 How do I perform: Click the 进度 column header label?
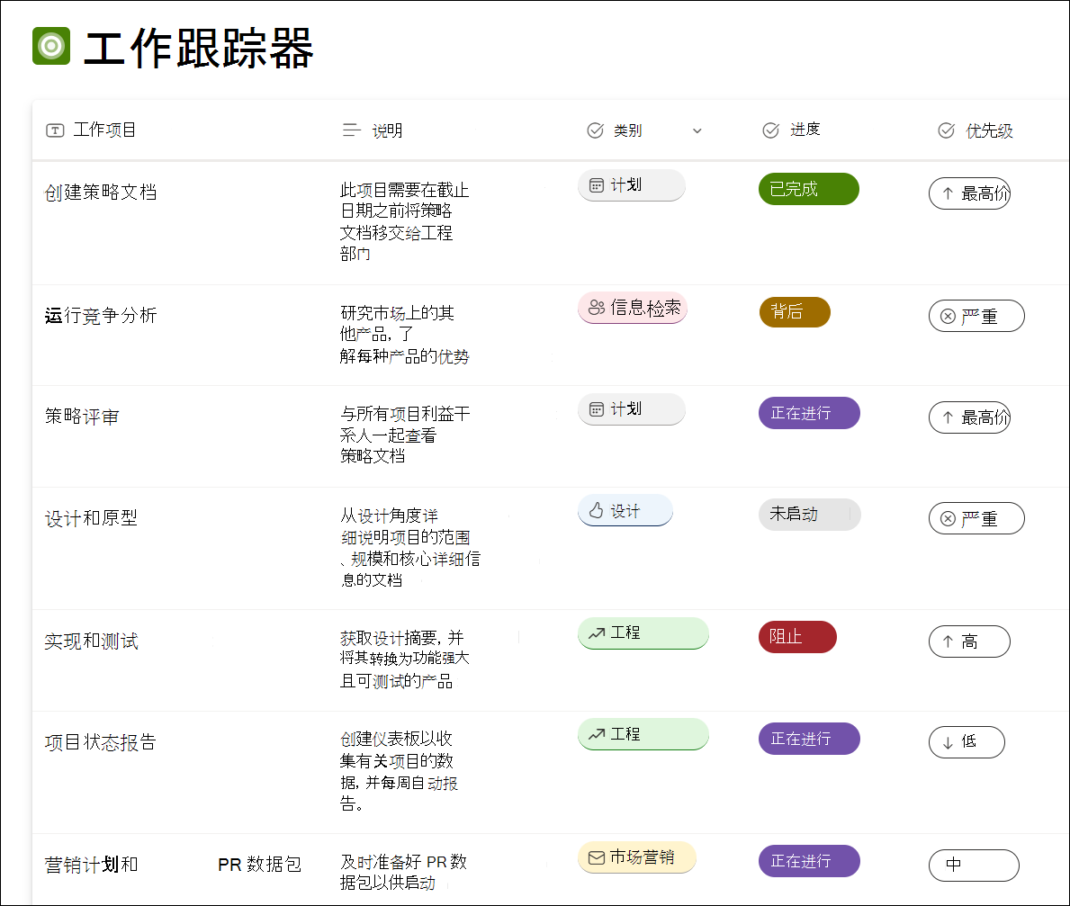point(805,130)
